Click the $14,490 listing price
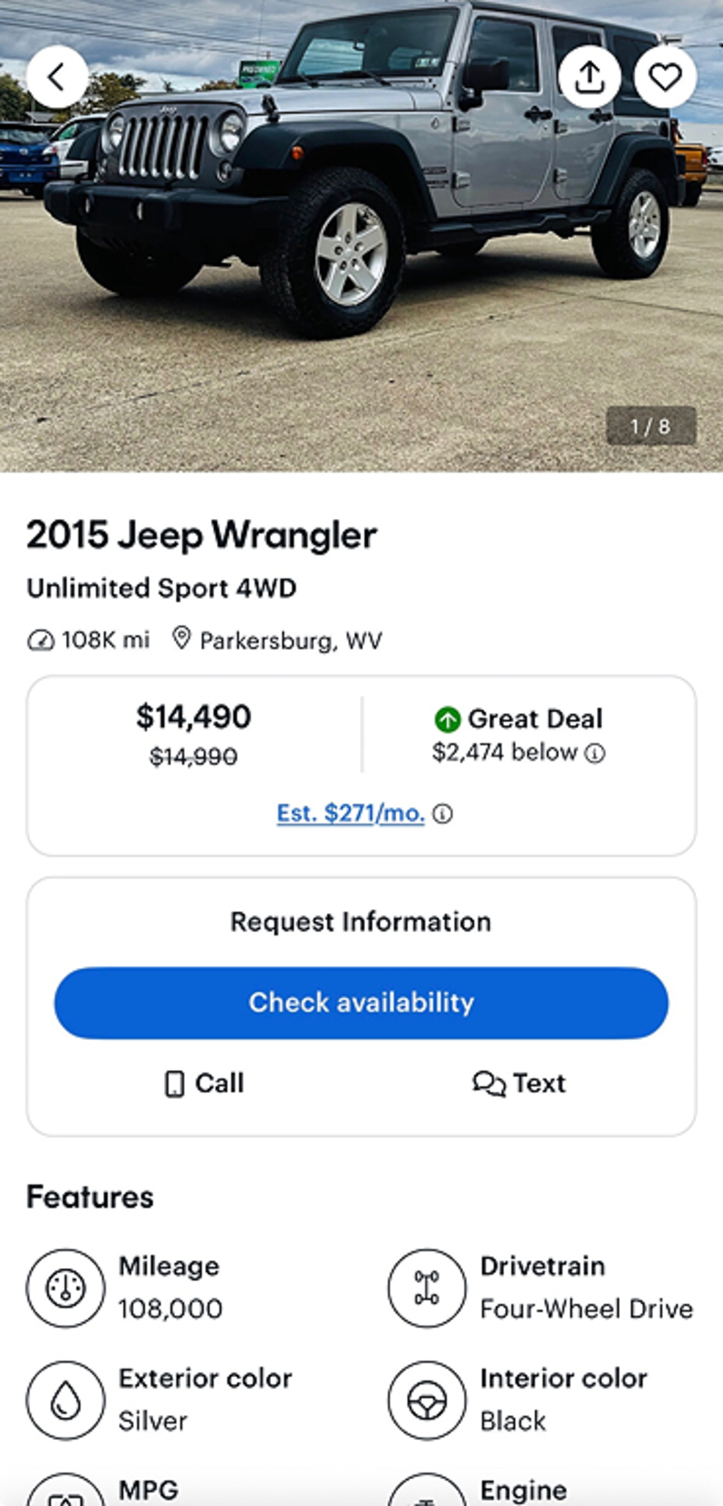Viewport: 723px width, 1506px height. (193, 717)
